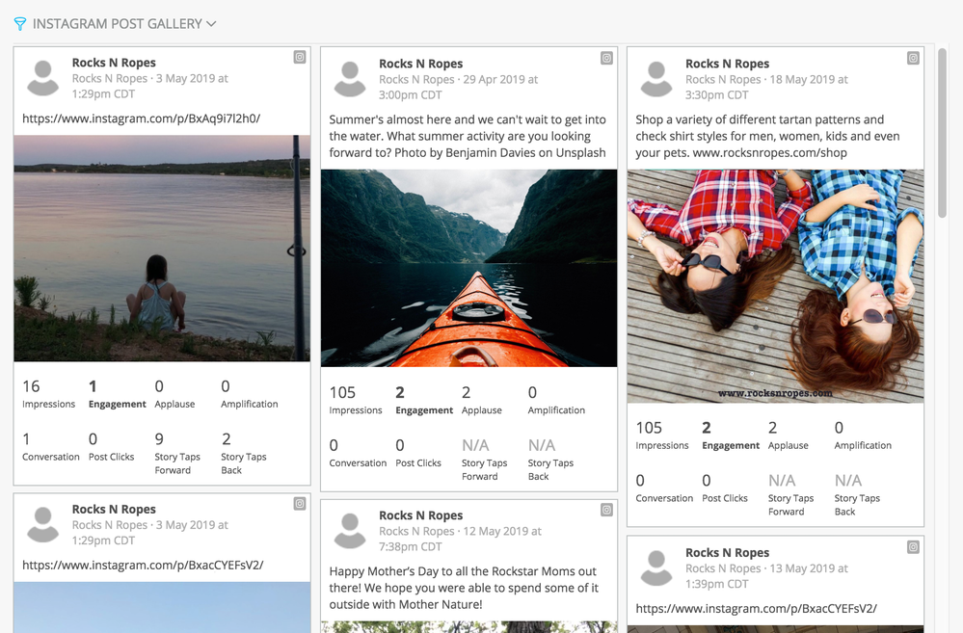Click profile avatar on the 12 May post
Viewport: 963px width, 633px height.
click(350, 531)
